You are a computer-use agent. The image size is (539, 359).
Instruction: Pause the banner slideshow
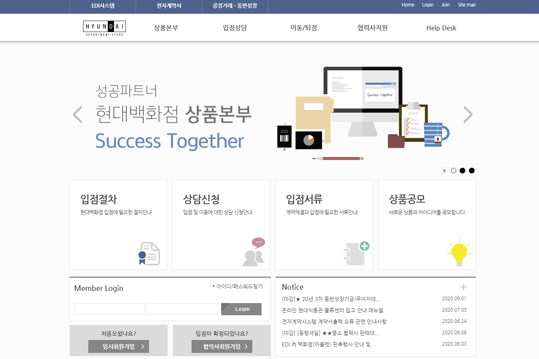coord(444,171)
